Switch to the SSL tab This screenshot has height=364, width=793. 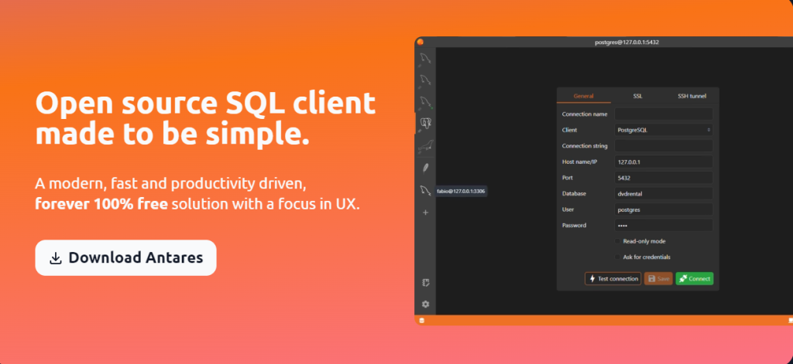pyautogui.click(x=638, y=96)
